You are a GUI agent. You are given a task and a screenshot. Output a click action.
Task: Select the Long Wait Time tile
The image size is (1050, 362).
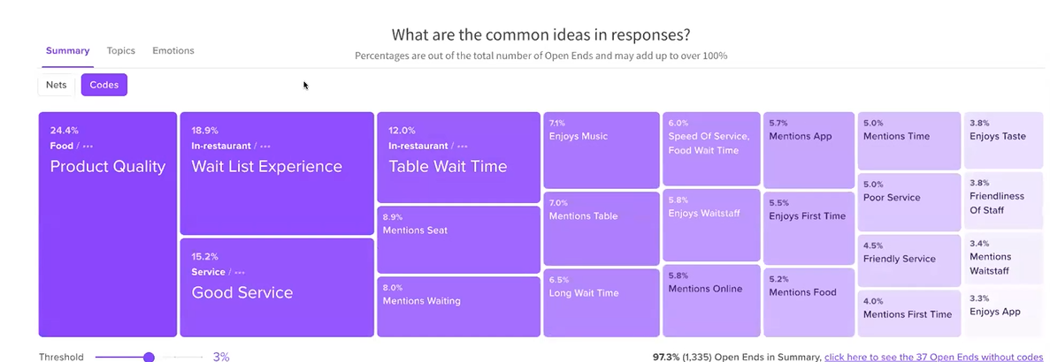(x=602, y=303)
